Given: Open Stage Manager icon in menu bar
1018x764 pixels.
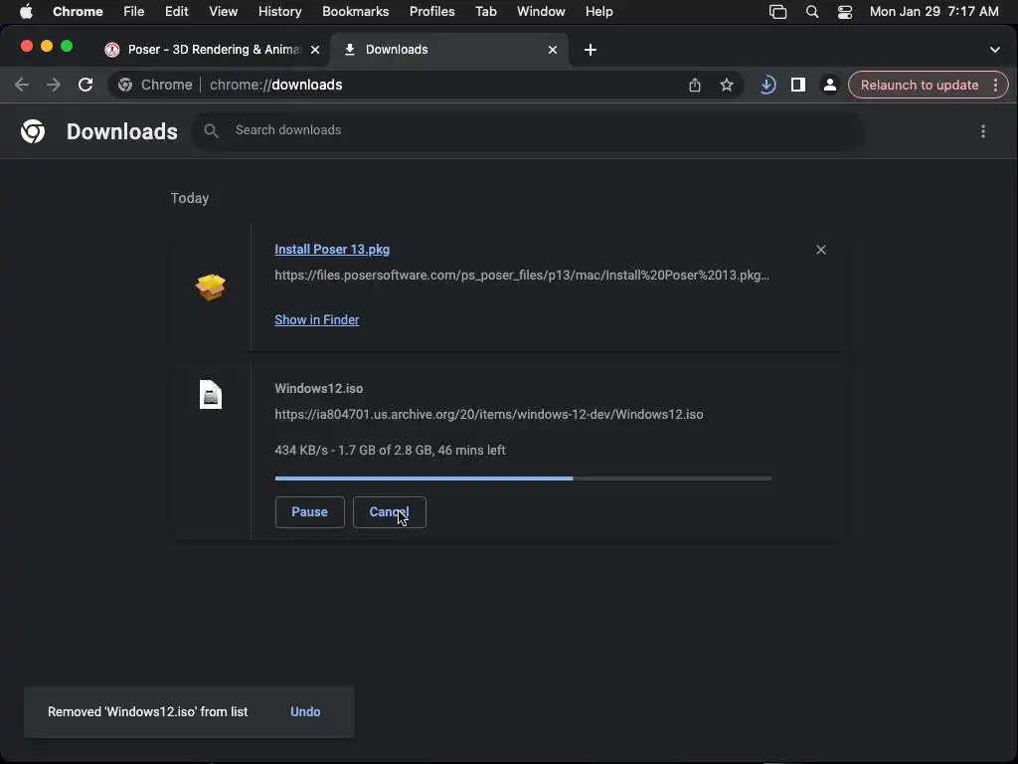Looking at the screenshot, I should (x=777, y=12).
